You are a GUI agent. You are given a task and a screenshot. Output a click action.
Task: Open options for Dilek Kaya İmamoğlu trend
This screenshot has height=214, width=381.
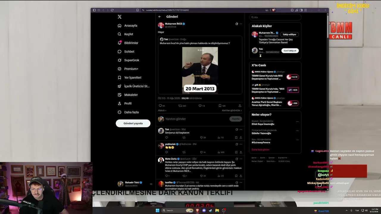point(297,122)
